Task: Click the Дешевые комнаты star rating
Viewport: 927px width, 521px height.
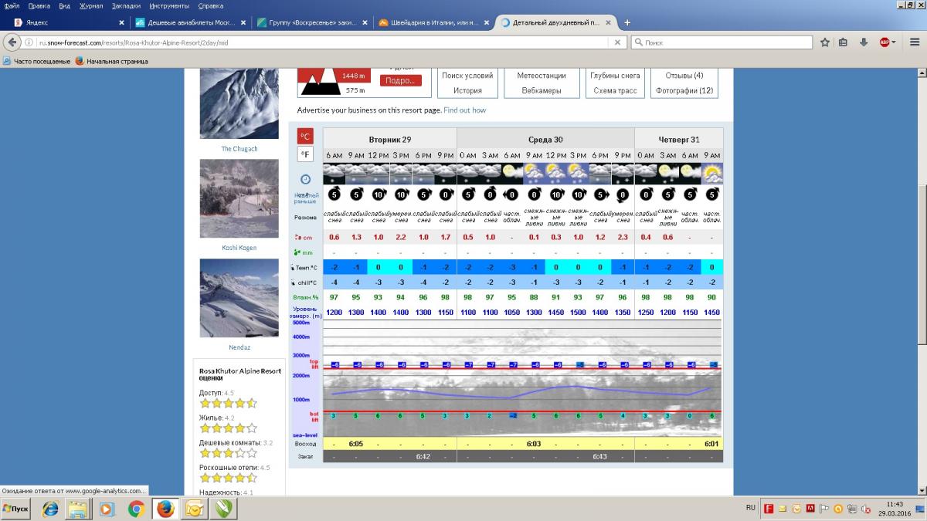Action: click(x=228, y=453)
